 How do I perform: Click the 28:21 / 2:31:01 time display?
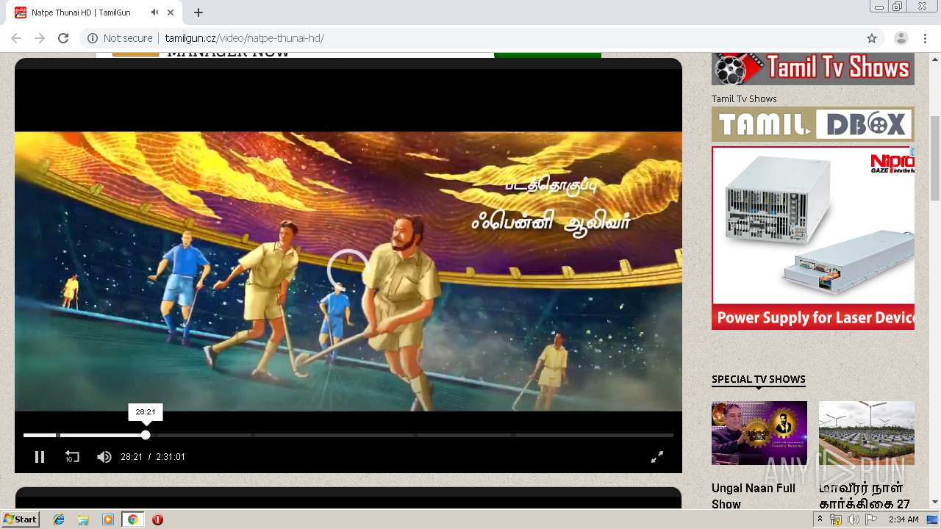(x=153, y=457)
